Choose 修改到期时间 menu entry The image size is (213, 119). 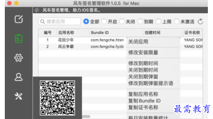pos(143,64)
